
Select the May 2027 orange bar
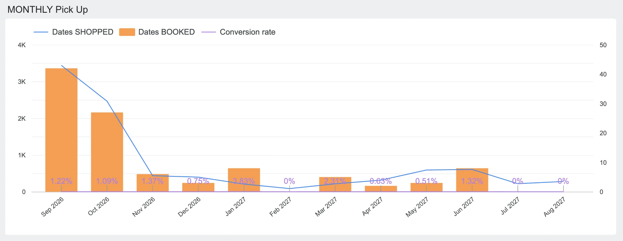(426, 187)
